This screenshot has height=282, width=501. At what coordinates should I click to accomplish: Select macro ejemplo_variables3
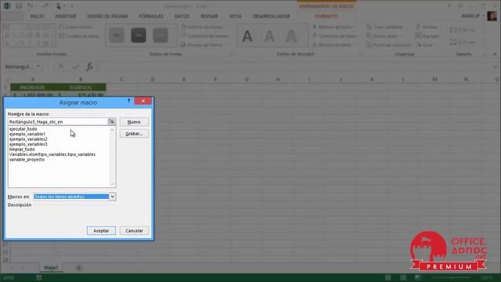coord(28,144)
